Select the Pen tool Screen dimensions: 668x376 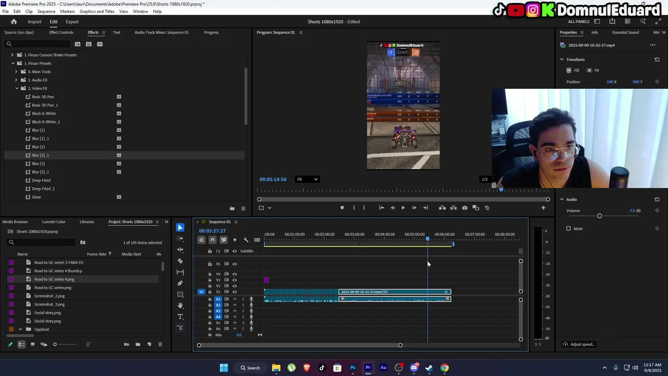pyautogui.click(x=180, y=283)
